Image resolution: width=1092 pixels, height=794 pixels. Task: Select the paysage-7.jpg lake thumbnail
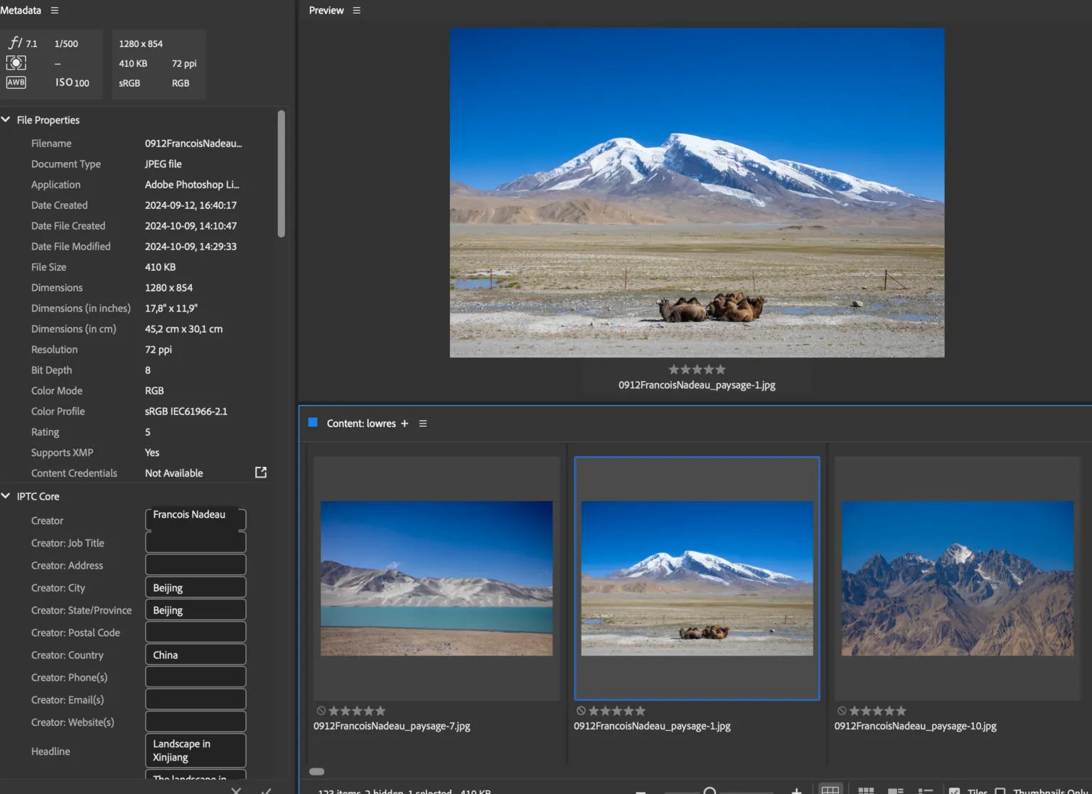(437, 579)
